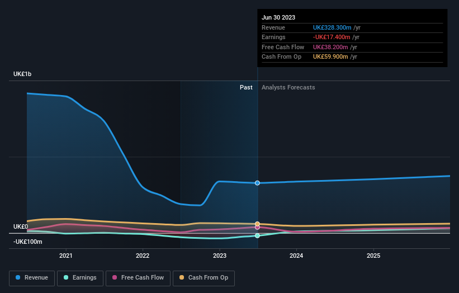Click the orange Cash From Op data point marker
The image size is (459, 293).
tap(257, 224)
